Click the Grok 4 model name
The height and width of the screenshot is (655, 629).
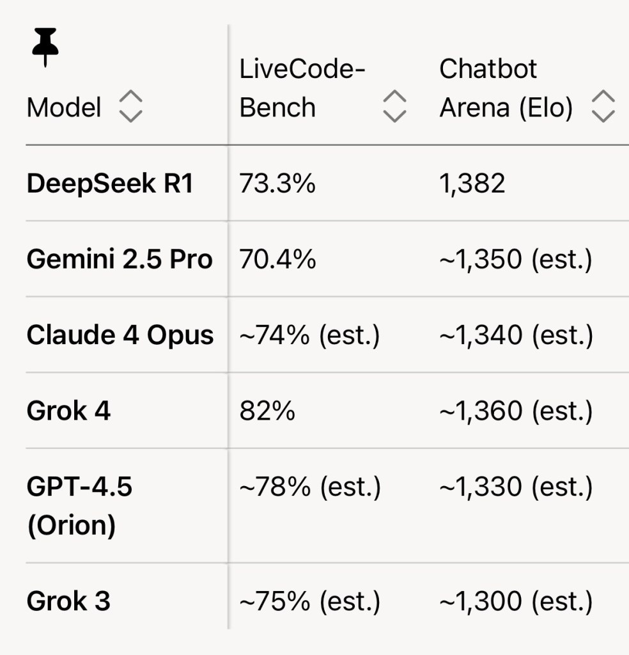tap(68, 411)
